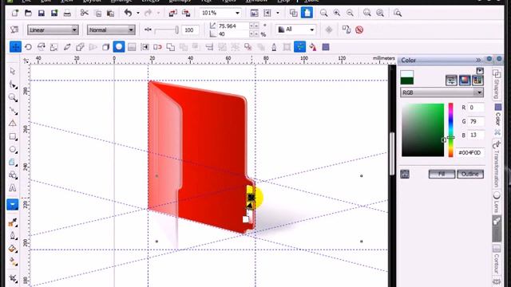Click the rotate arrow icon in third toolbar
Image resolution: width=511 pixels, height=287 pixels.
click(29, 47)
